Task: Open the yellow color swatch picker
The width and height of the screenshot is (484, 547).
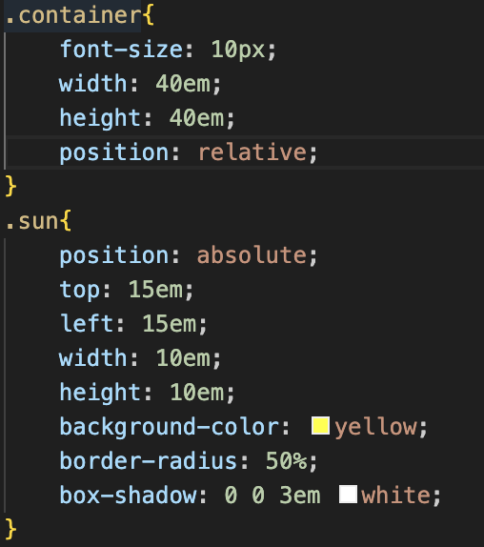Action: tap(320, 426)
